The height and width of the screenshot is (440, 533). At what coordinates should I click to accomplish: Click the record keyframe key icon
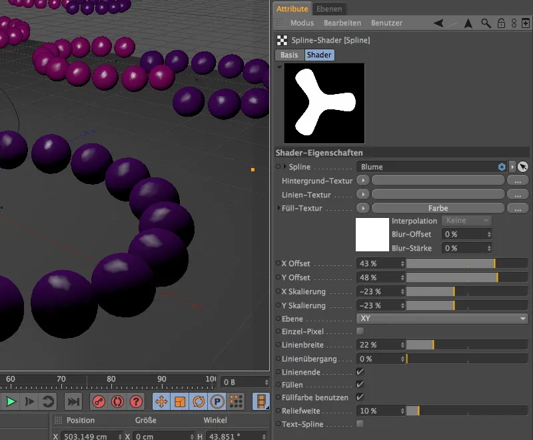coord(99,401)
